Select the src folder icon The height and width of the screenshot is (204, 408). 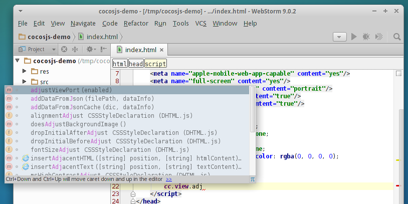click(x=35, y=82)
